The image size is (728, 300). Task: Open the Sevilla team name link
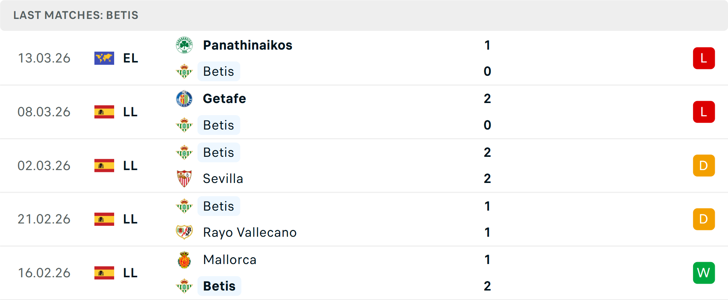pos(223,178)
